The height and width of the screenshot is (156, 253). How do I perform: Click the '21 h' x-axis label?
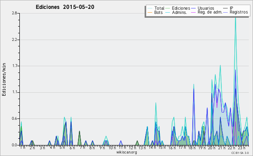222,148
